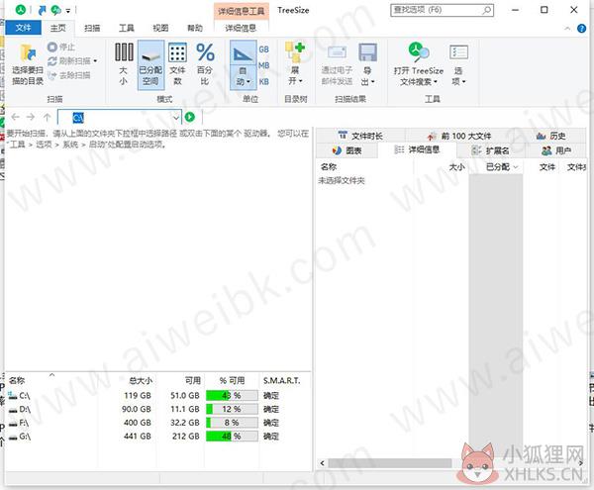Switch to the 详细信息 ribbon tab

tap(241, 28)
